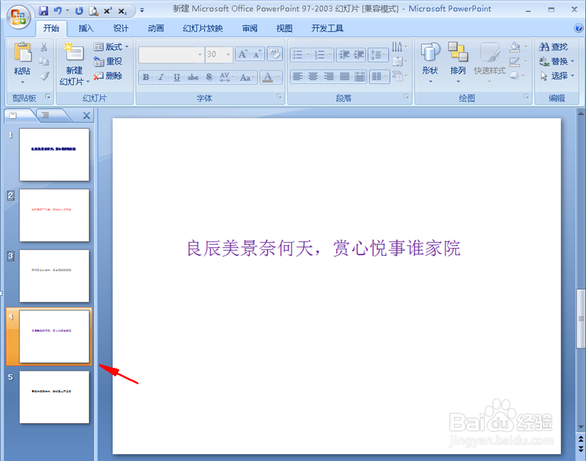
Task: Click the Office button
Action: [x=19, y=16]
